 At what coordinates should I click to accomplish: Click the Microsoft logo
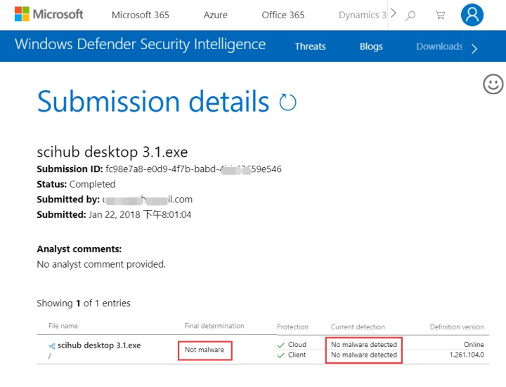(x=48, y=14)
